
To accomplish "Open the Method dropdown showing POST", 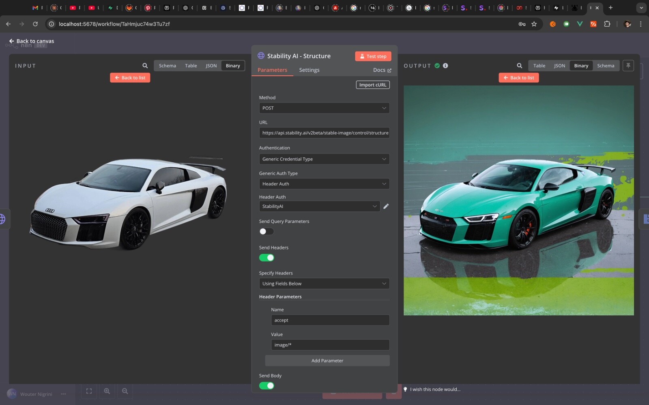I will [324, 108].
